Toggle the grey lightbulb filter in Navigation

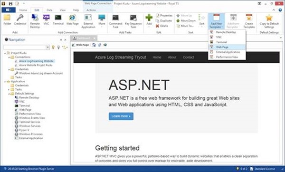click(58, 48)
